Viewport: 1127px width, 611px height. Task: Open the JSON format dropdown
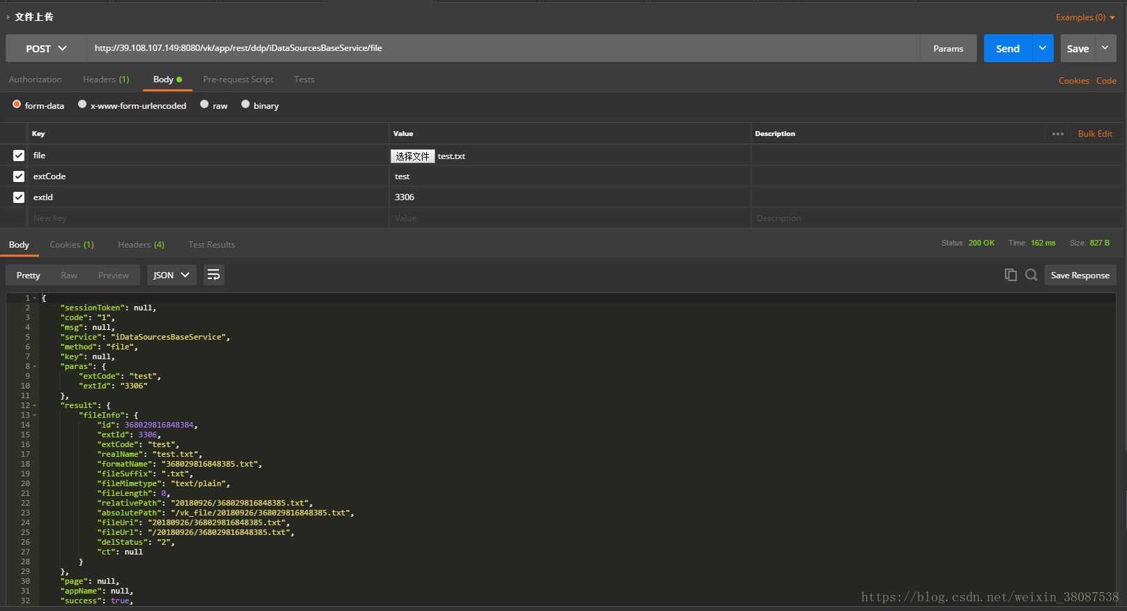tap(172, 275)
